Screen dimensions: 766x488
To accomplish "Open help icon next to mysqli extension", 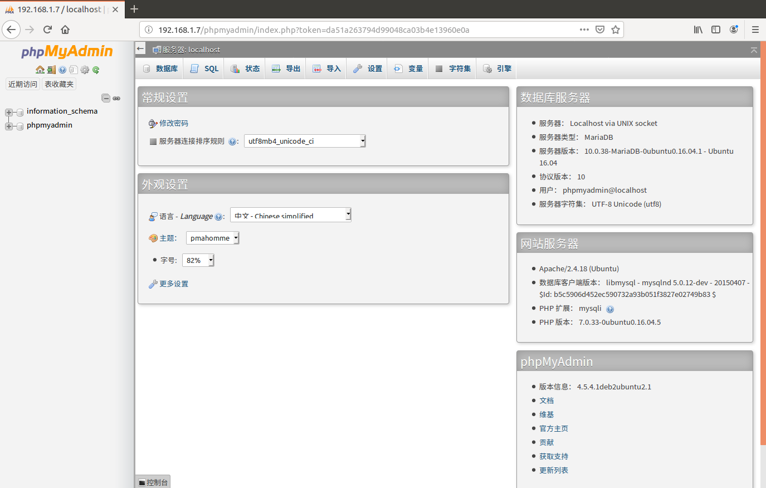I will click(610, 309).
